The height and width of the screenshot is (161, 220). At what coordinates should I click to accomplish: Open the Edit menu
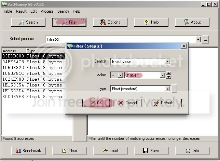pyautogui.click(x=33, y=11)
